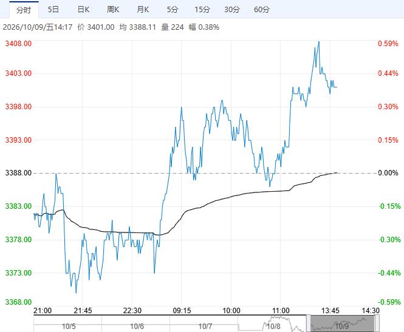
Task: Click the 3403.00 price axis label
Action: tap(18, 73)
